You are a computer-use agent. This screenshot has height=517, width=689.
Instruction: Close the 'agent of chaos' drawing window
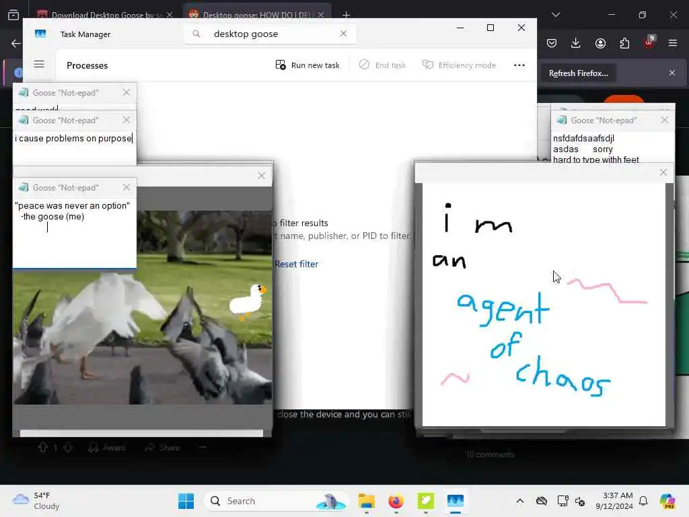point(663,173)
